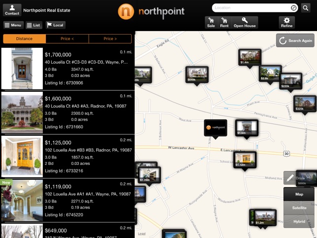Open Refine search settings
The height and width of the screenshot is (238, 317).
[286, 23]
